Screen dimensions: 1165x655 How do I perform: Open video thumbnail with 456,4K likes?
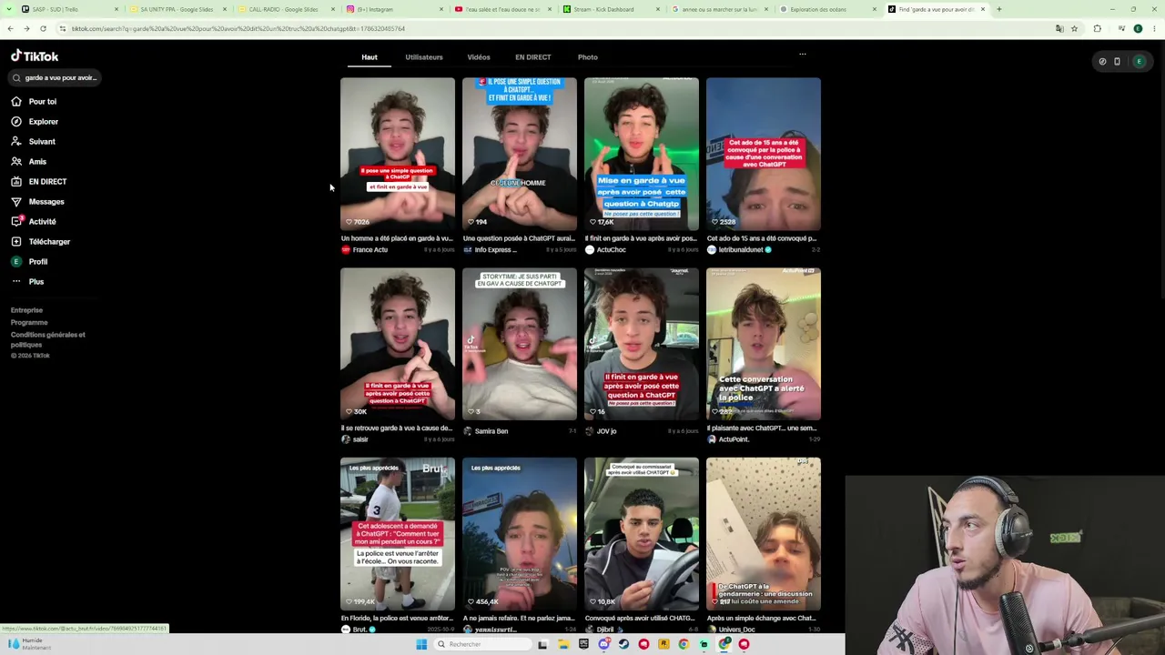(x=520, y=534)
